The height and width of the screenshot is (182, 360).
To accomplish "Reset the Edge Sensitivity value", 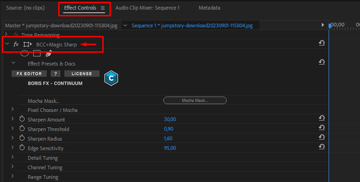I will point(322,147).
